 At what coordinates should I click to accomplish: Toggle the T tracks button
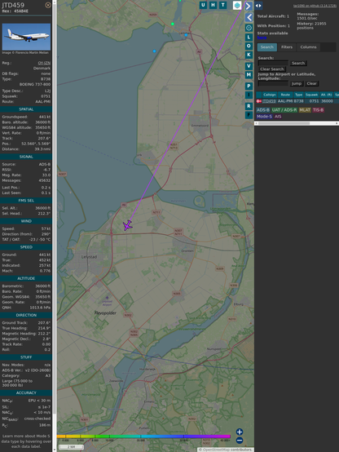[223, 5]
